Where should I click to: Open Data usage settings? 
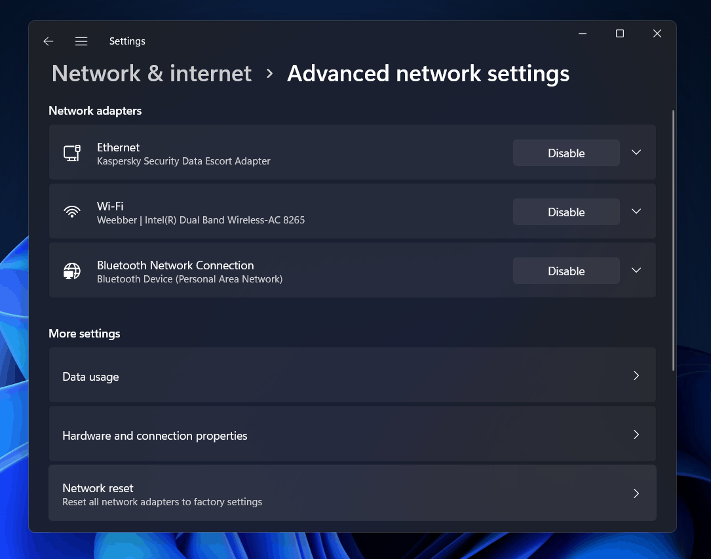point(353,375)
